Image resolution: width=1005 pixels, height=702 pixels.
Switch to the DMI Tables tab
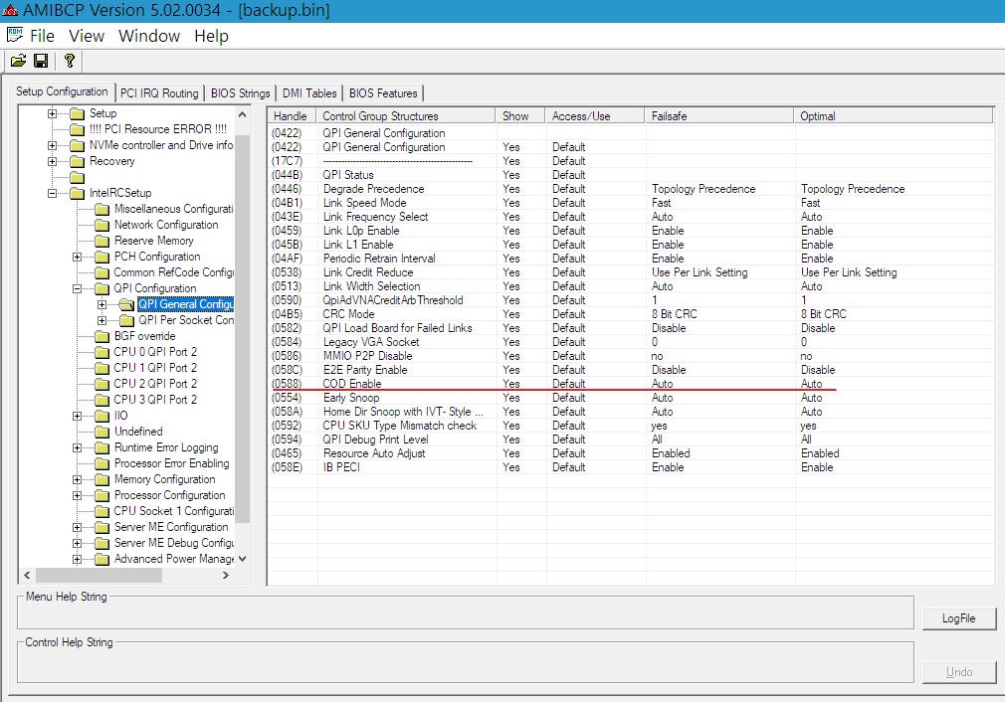[x=309, y=93]
